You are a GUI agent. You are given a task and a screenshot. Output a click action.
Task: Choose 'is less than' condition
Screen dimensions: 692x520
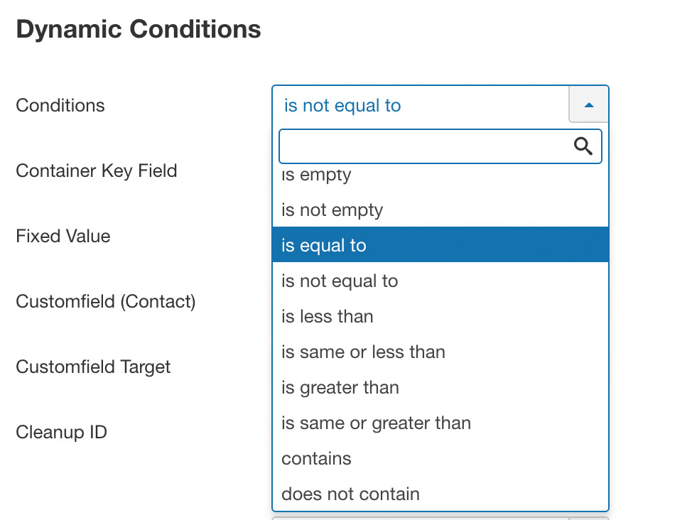pos(440,317)
